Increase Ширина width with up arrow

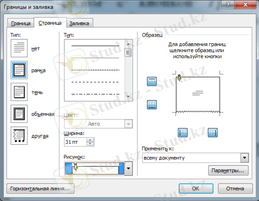[90, 140]
